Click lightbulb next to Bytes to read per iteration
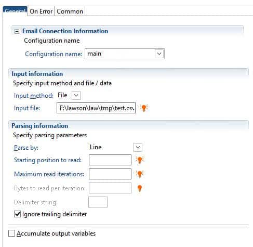The width and height of the screenshot is (253, 247). point(140,188)
